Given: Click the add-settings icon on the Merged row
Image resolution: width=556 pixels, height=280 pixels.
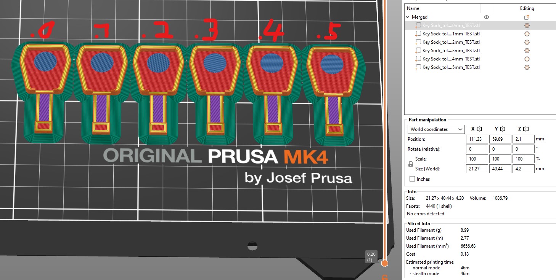Looking at the screenshot, I should pyautogui.click(x=527, y=17).
